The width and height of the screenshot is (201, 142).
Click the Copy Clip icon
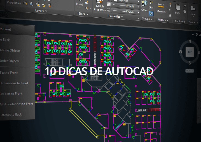pos(185,11)
